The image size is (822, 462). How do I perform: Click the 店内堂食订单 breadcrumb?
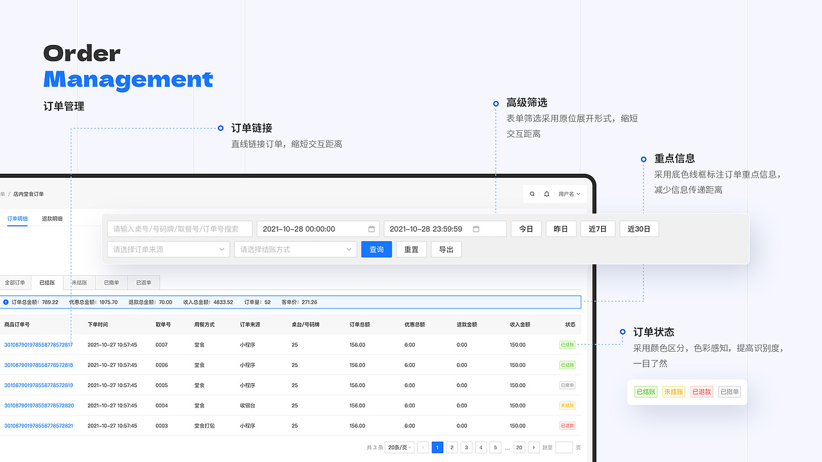(29, 194)
